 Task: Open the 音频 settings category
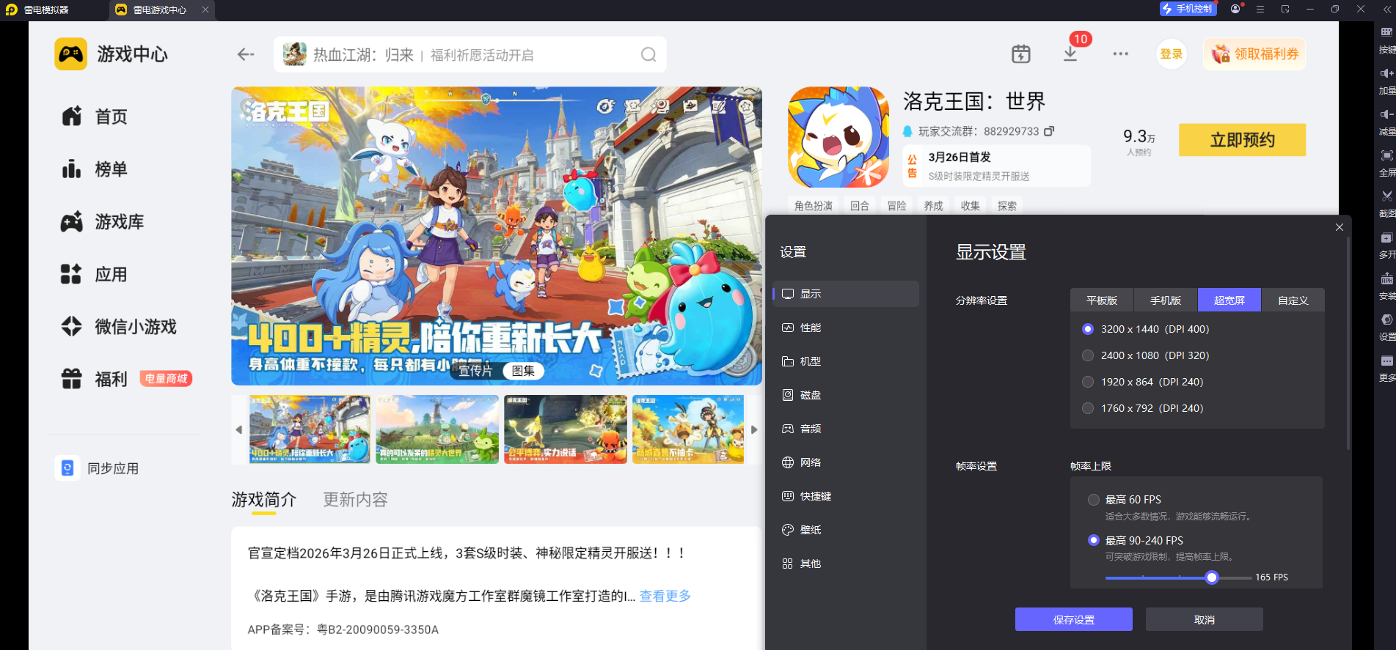(x=846, y=429)
